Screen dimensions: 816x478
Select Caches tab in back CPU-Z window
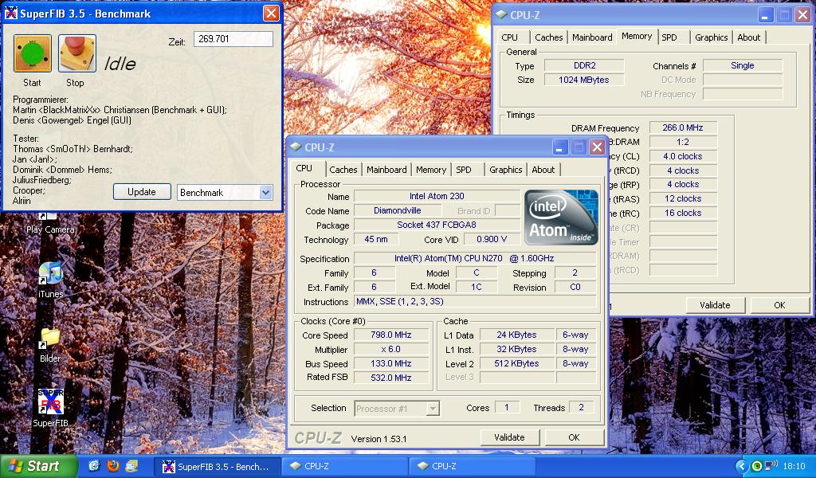coord(548,37)
